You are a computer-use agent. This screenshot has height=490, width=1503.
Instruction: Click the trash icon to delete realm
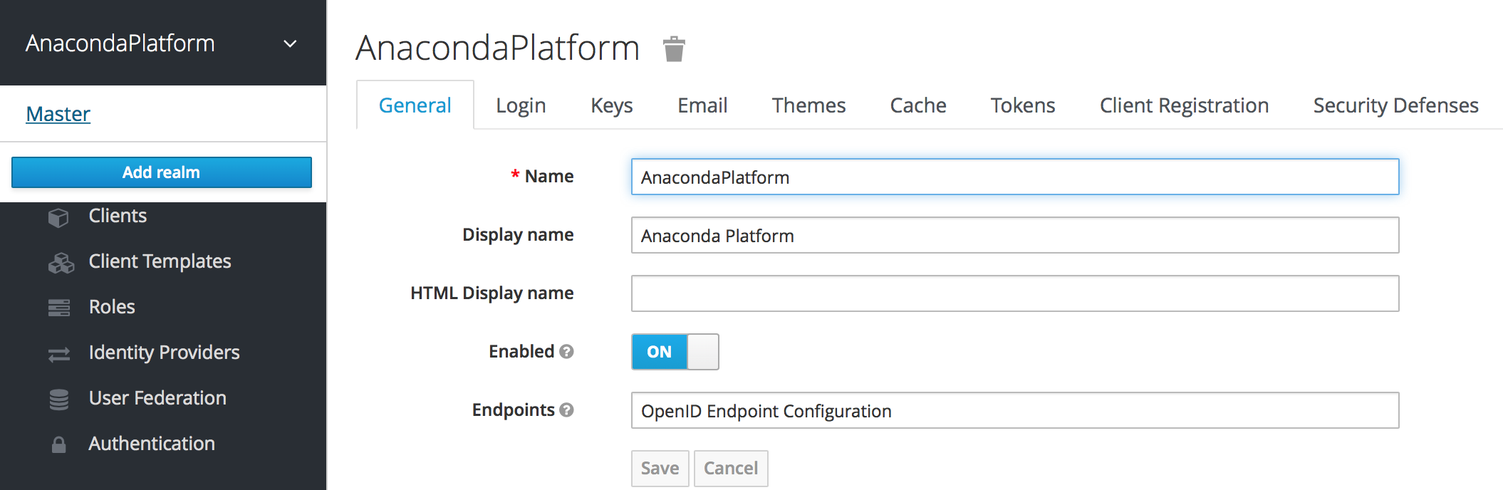[673, 49]
